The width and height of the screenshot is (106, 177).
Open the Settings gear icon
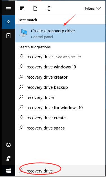[x=8, y=145]
